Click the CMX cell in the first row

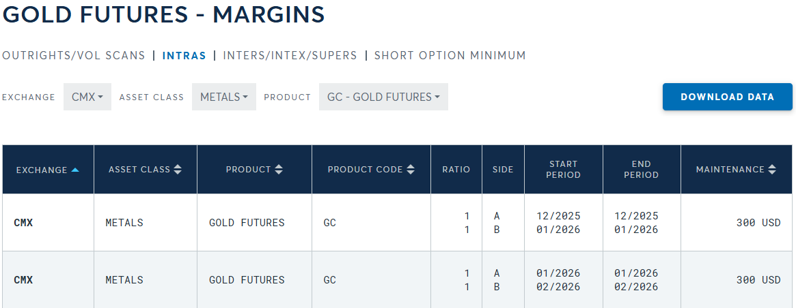click(x=23, y=223)
